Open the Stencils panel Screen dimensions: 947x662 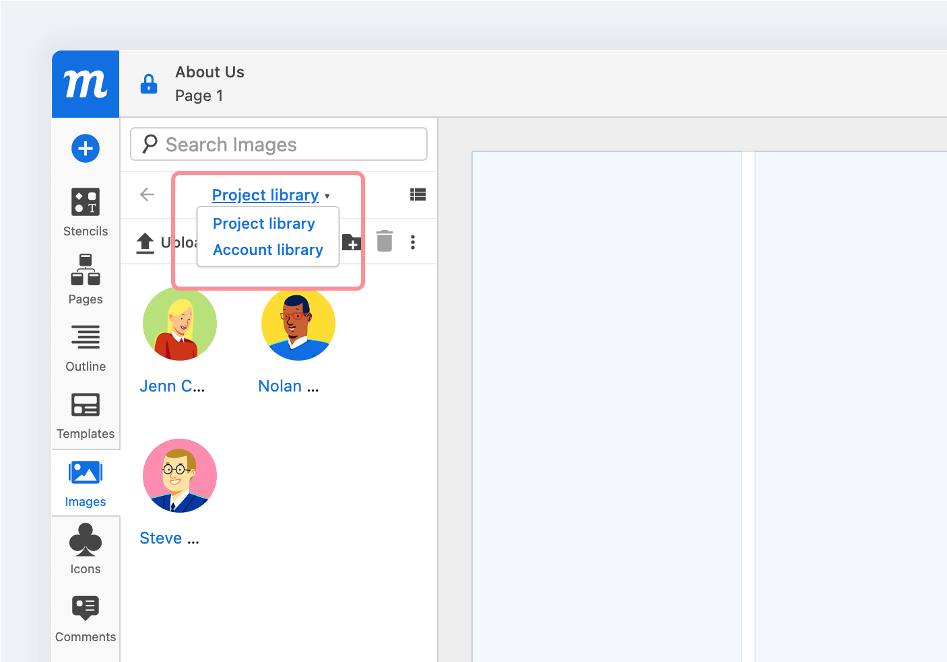(86, 212)
